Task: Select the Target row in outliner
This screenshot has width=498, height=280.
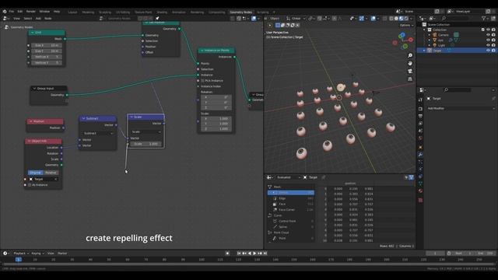Action: pyautogui.click(x=457, y=51)
